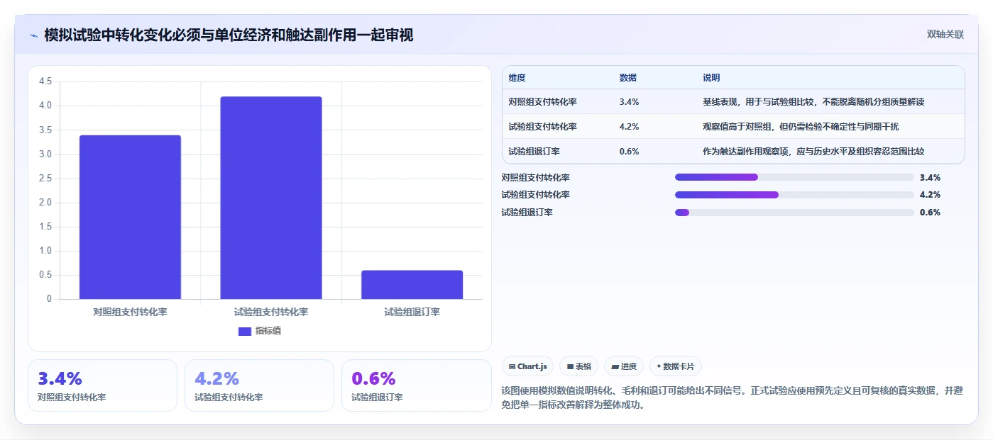The width and height of the screenshot is (993, 440).
Task: Click the 说明 column header
Action: point(711,78)
